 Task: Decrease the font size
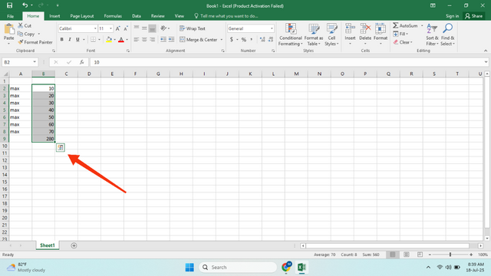(x=126, y=28)
